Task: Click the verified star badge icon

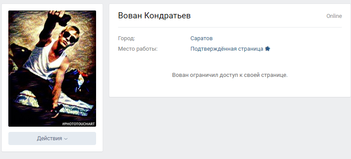Action: pyautogui.click(x=268, y=49)
